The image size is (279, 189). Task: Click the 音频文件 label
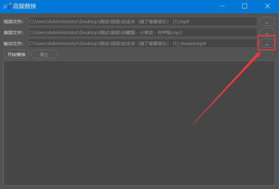coord(14,33)
